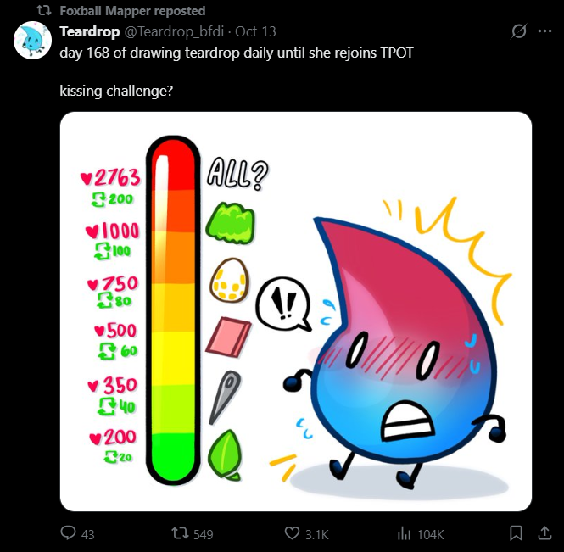Click the share icon below the tweet
This screenshot has width=564, height=552.
tap(544, 533)
